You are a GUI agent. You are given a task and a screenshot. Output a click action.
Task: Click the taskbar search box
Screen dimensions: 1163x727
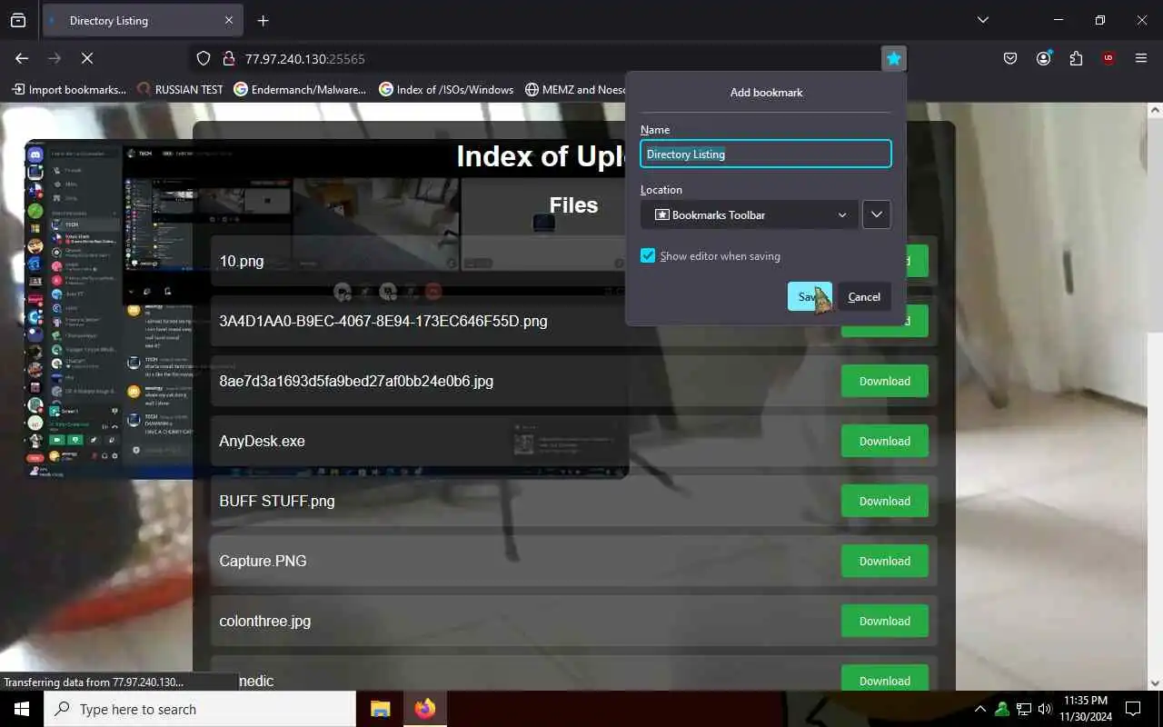(200, 709)
